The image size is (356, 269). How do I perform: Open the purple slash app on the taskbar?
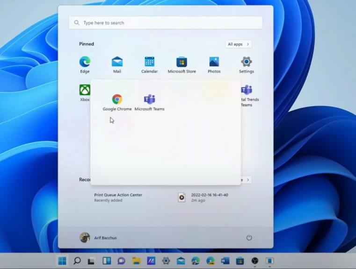tap(151, 261)
